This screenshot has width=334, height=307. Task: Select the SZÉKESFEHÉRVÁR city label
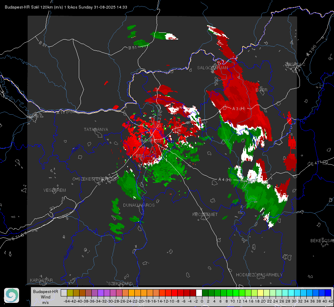(x=97, y=179)
